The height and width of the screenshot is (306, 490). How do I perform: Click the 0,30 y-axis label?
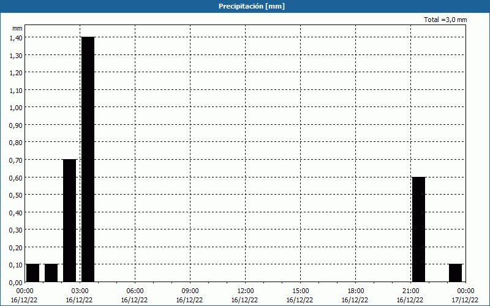pyautogui.click(x=16, y=230)
